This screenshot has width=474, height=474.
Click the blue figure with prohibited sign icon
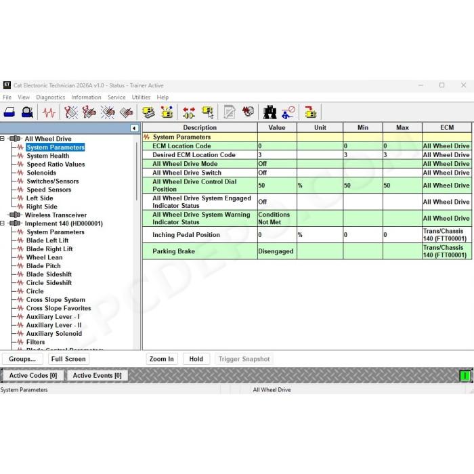click(288, 112)
